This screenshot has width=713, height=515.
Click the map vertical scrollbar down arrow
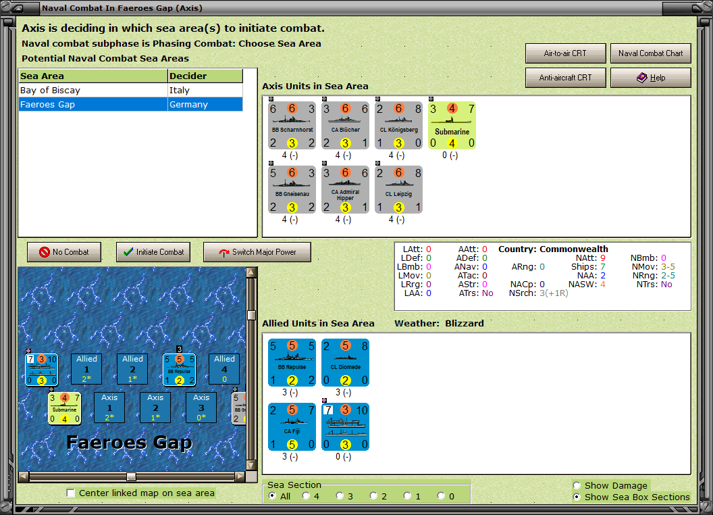point(251,466)
